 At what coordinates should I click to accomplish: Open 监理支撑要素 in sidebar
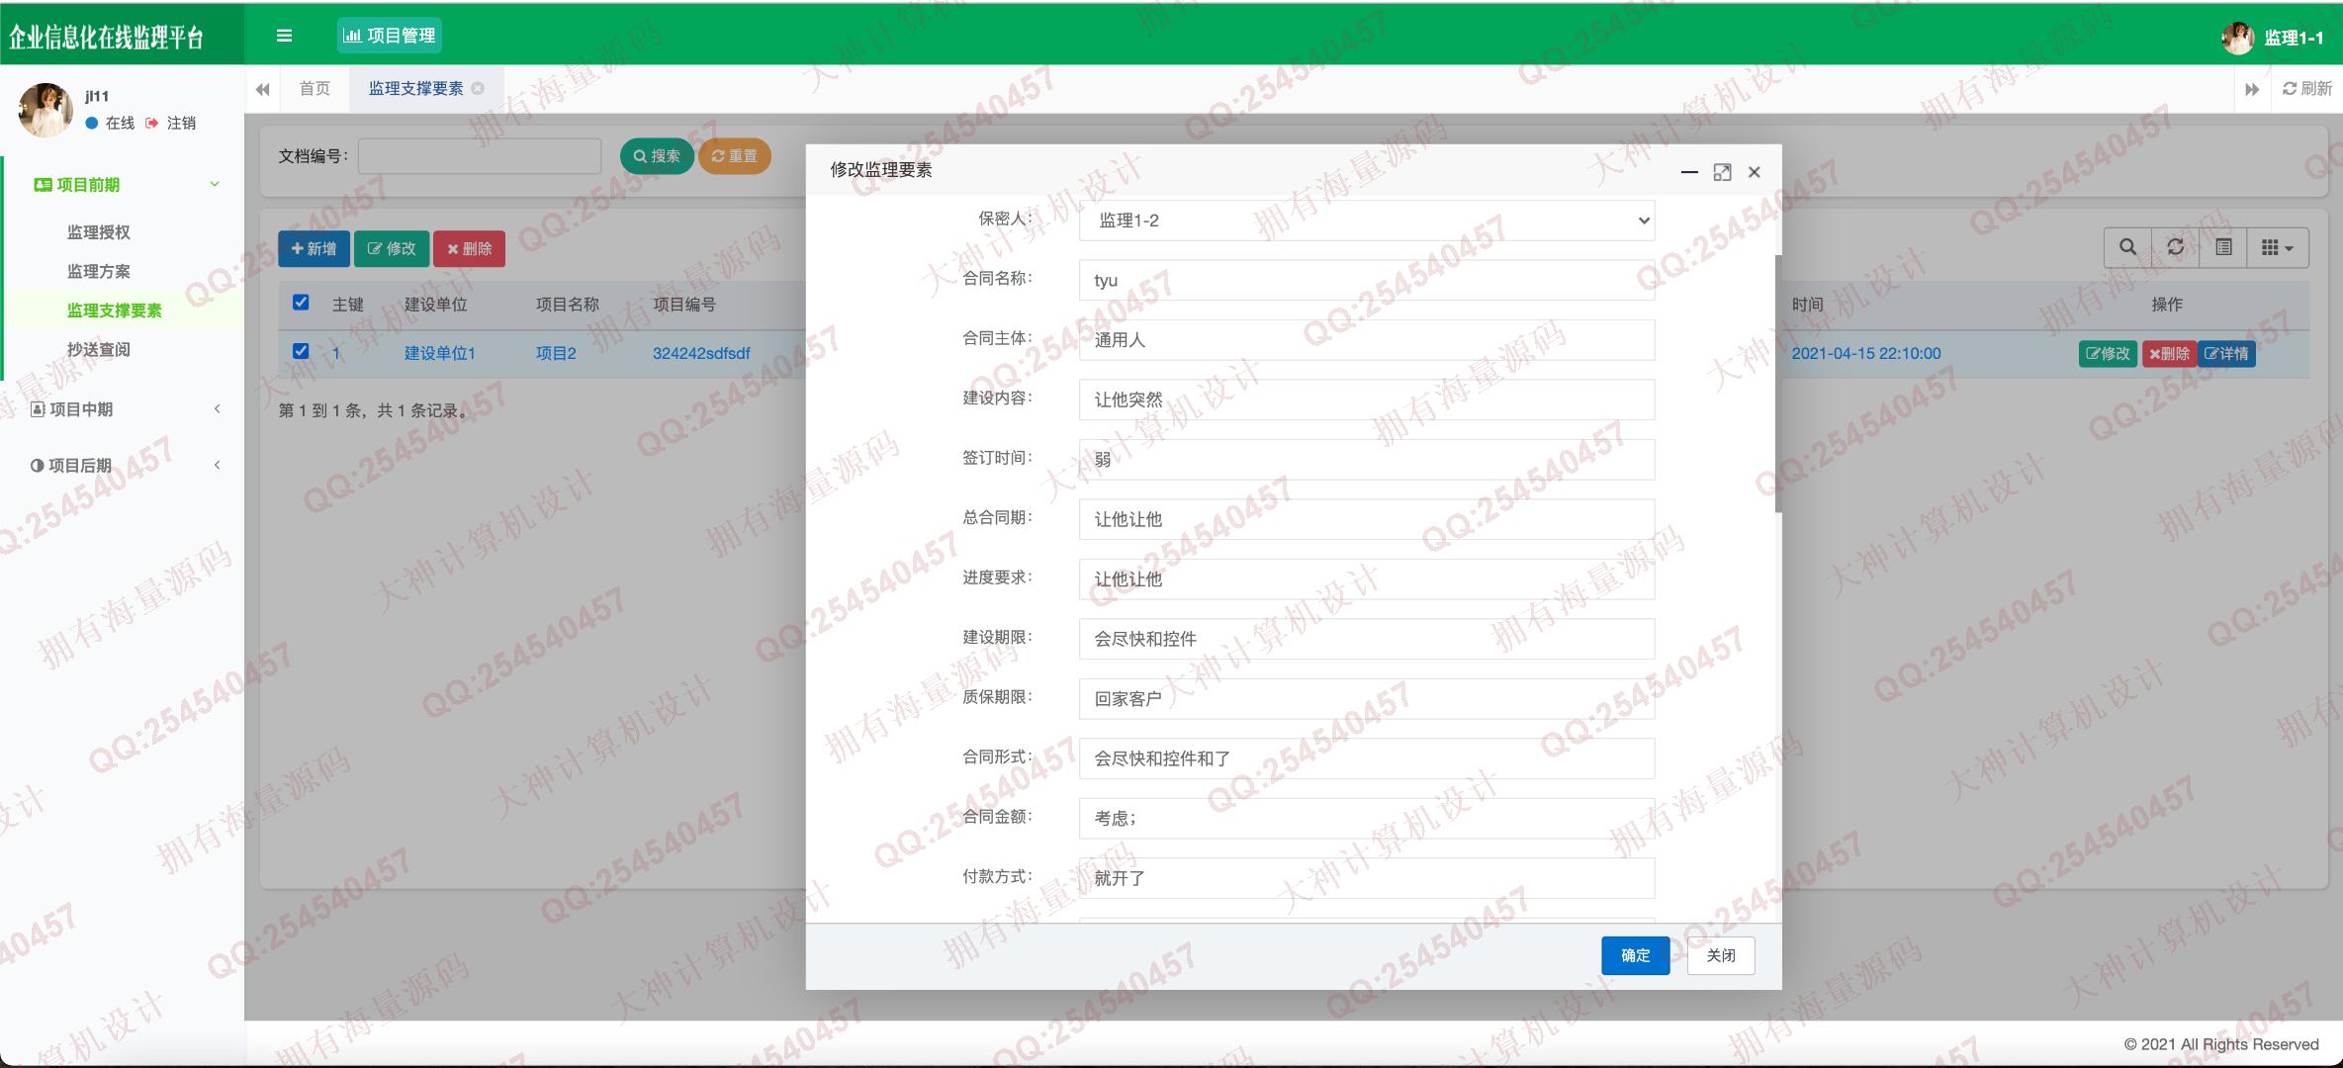tap(115, 311)
